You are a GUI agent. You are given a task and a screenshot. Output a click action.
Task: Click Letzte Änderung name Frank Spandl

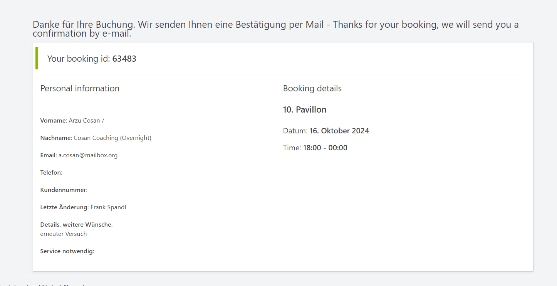coord(108,207)
